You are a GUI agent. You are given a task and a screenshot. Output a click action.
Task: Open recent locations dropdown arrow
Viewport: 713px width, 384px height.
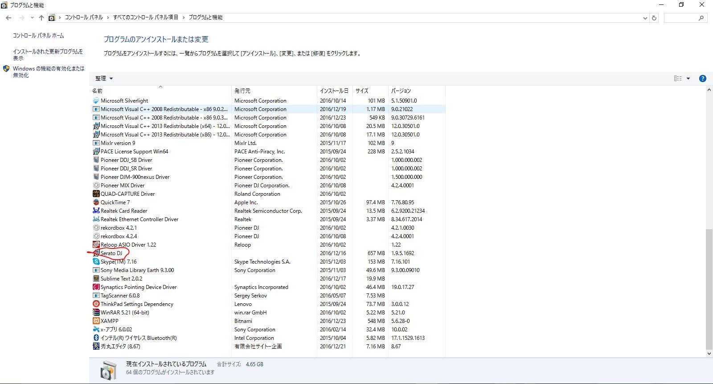click(32, 18)
